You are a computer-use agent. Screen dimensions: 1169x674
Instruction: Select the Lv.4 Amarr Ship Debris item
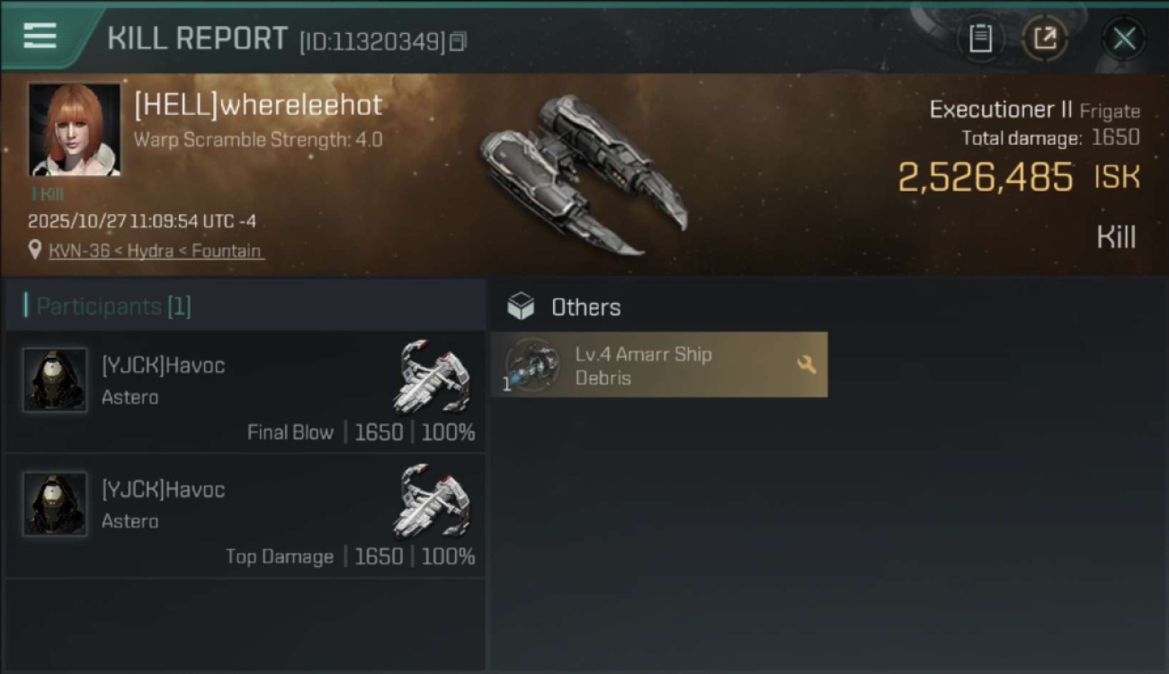pyautogui.click(x=658, y=365)
